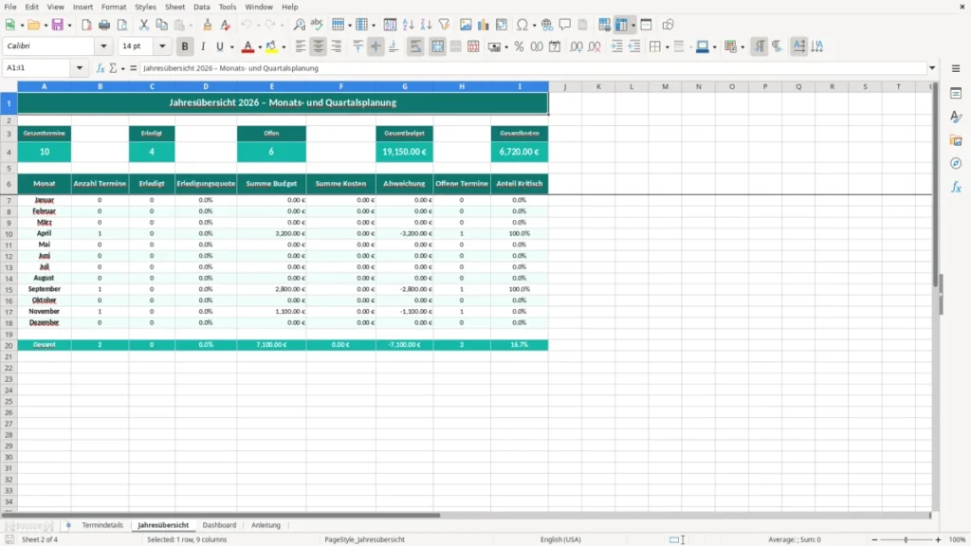Insert an image

(466, 25)
